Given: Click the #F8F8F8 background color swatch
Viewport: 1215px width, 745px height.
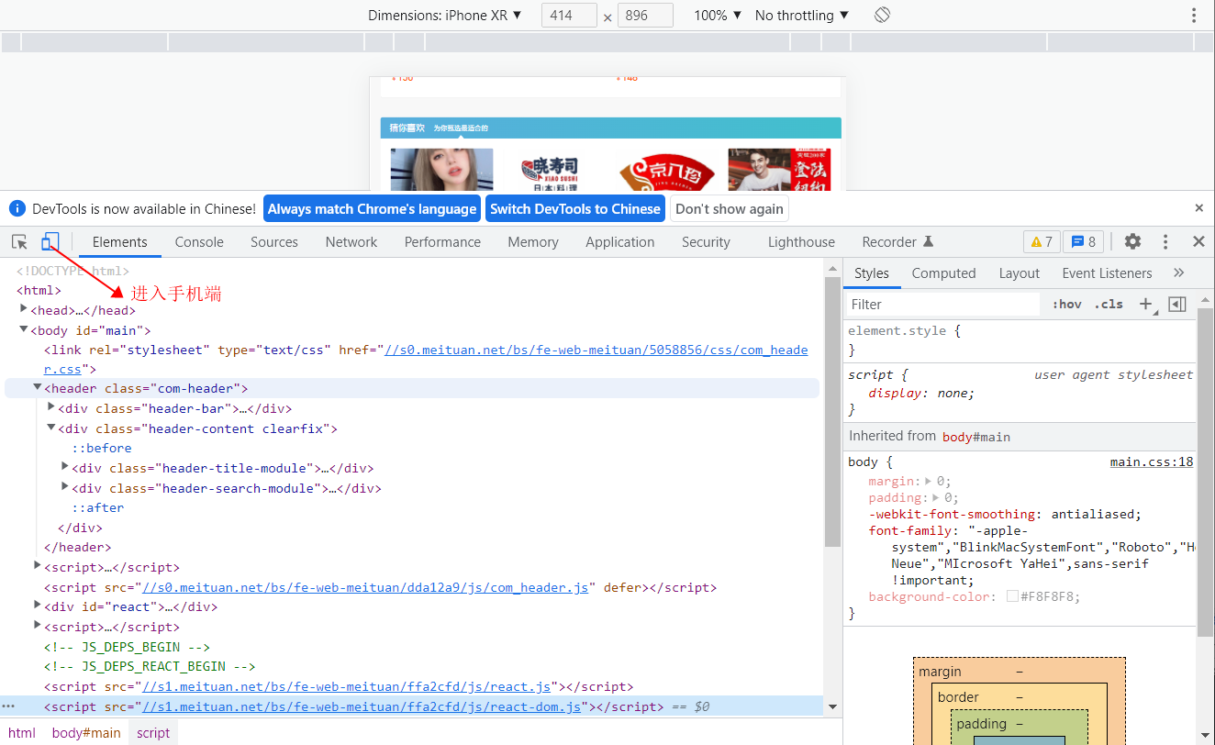Looking at the screenshot, I should [1012, 596].
